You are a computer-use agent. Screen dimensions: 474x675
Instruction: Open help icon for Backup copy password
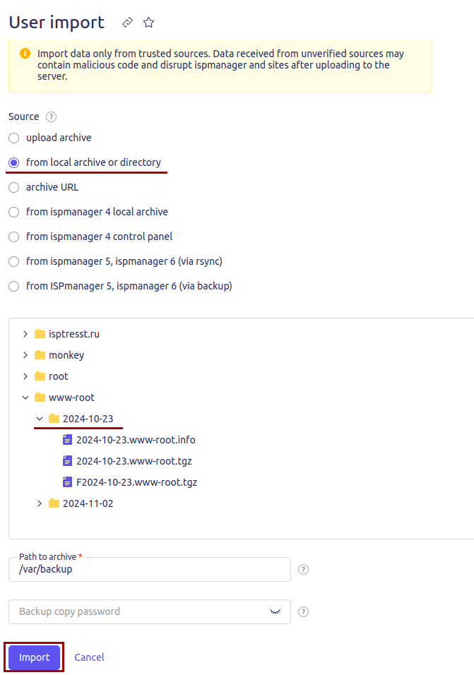(303, 611)
